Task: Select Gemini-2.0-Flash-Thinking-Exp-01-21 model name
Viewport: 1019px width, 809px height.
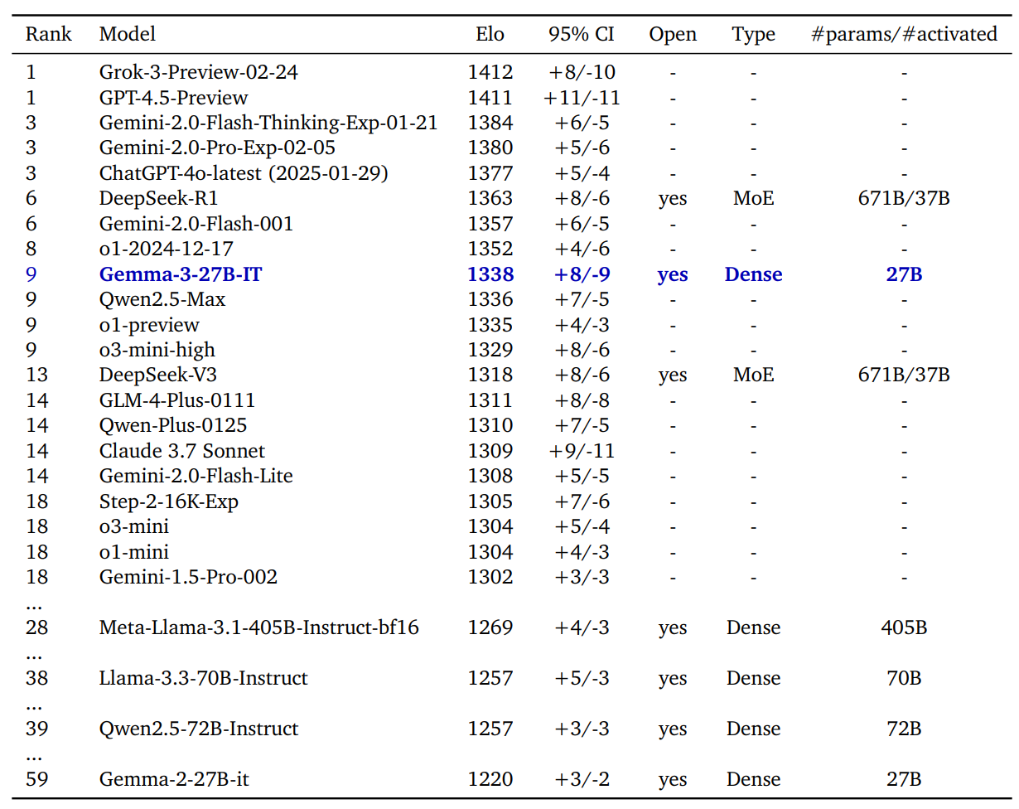Action: coord(268,124)
